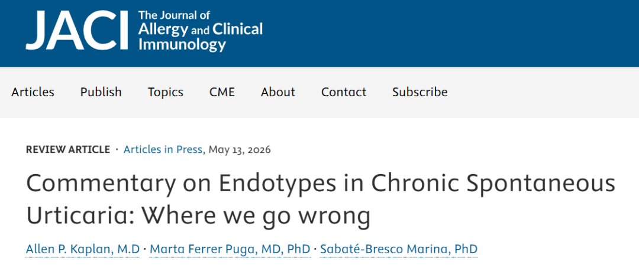Click the May 13, 2026 publication date
This screenshot has height=265, width=639.
pos(240,149)
